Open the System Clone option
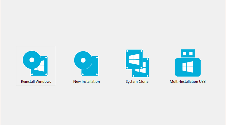The height and width of the screenshot is (125, 226). tap(137, 66)
